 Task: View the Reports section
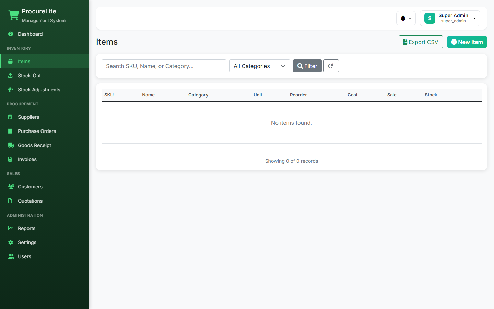coord(45,228)
